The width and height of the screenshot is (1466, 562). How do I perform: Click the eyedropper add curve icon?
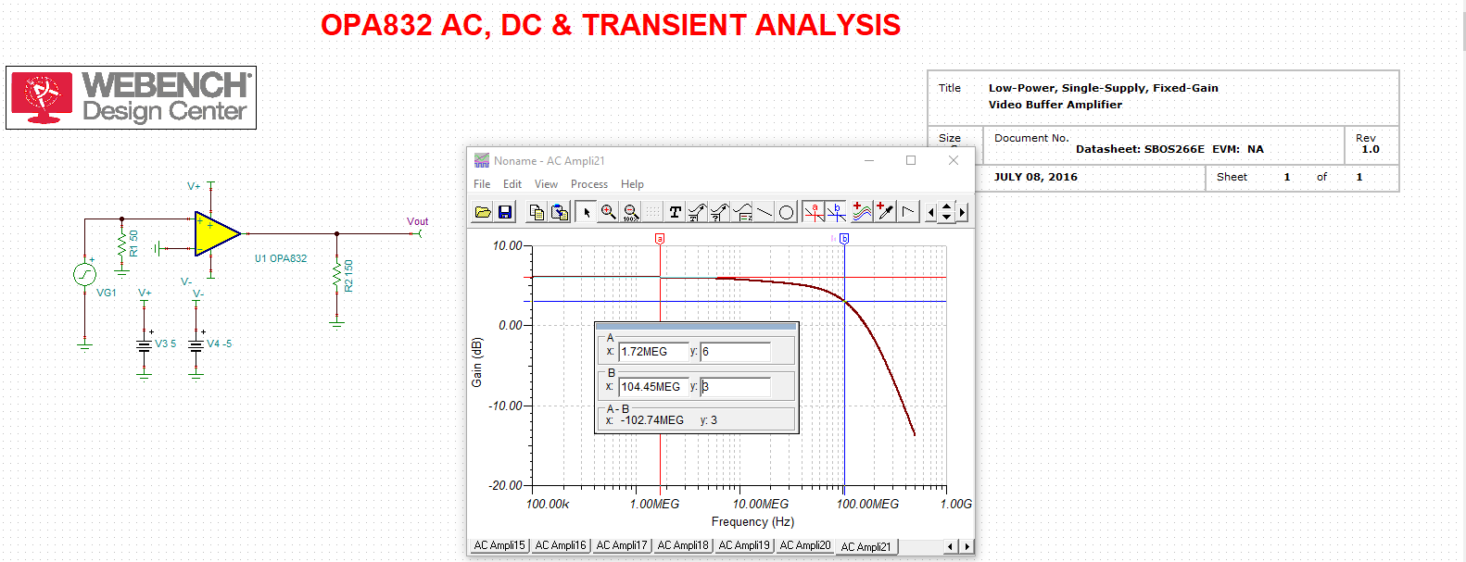click(x=885, y=212)
